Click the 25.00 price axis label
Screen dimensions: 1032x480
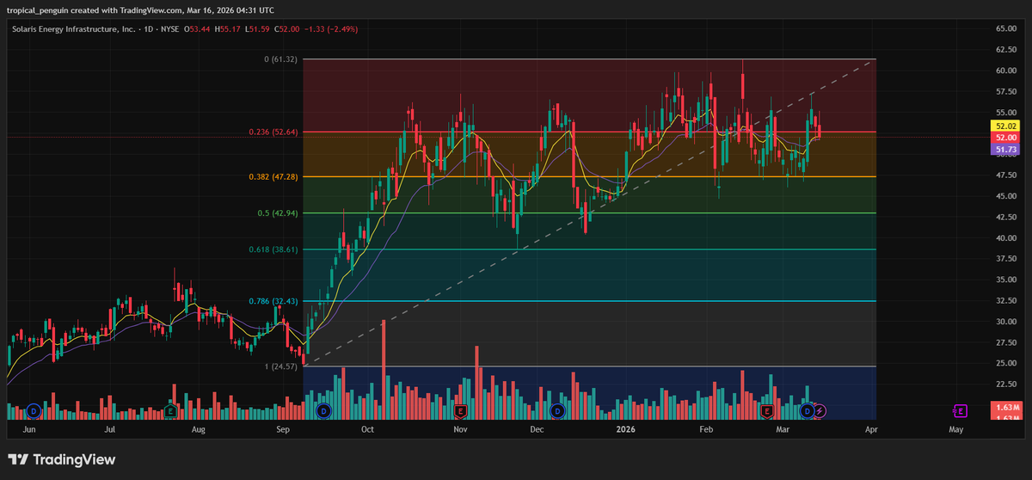tap(1006, 363)
